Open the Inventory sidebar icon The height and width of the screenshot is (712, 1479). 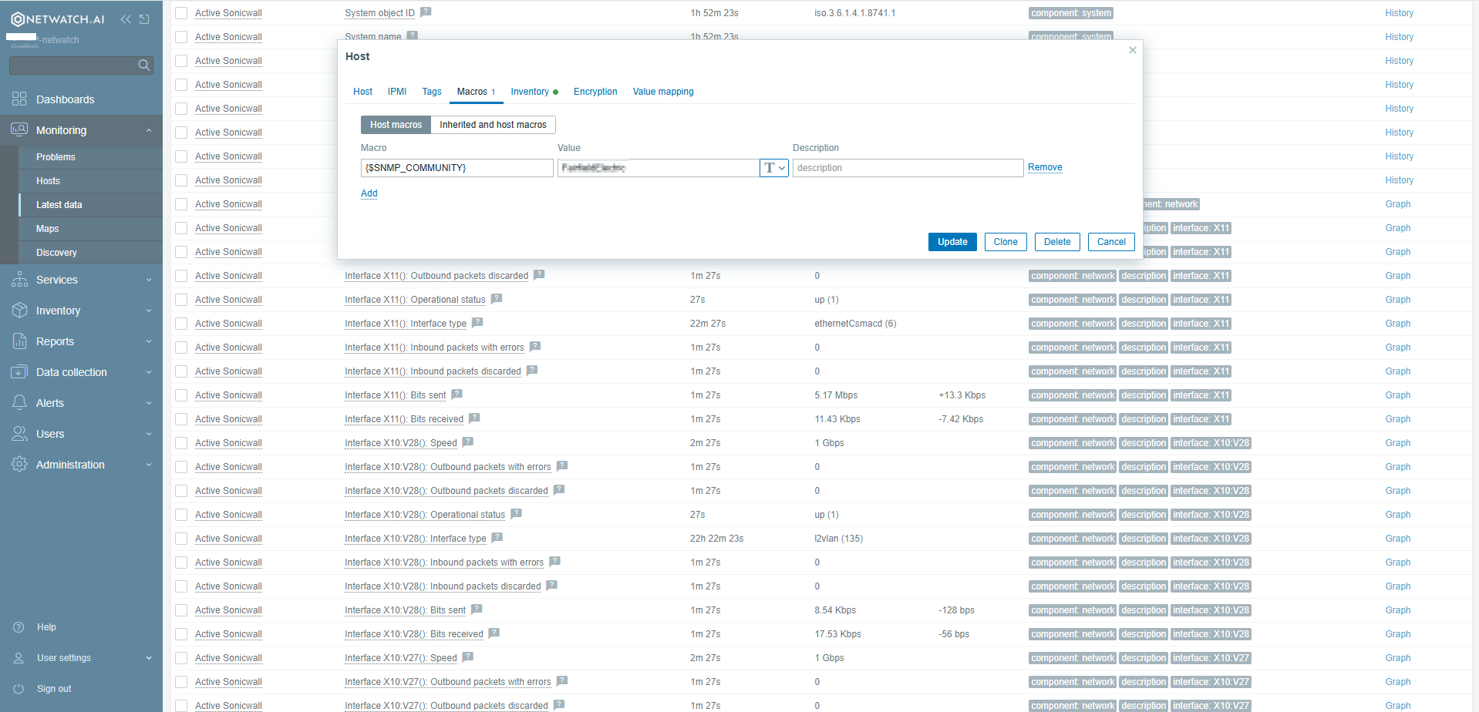tap(19, 311)
